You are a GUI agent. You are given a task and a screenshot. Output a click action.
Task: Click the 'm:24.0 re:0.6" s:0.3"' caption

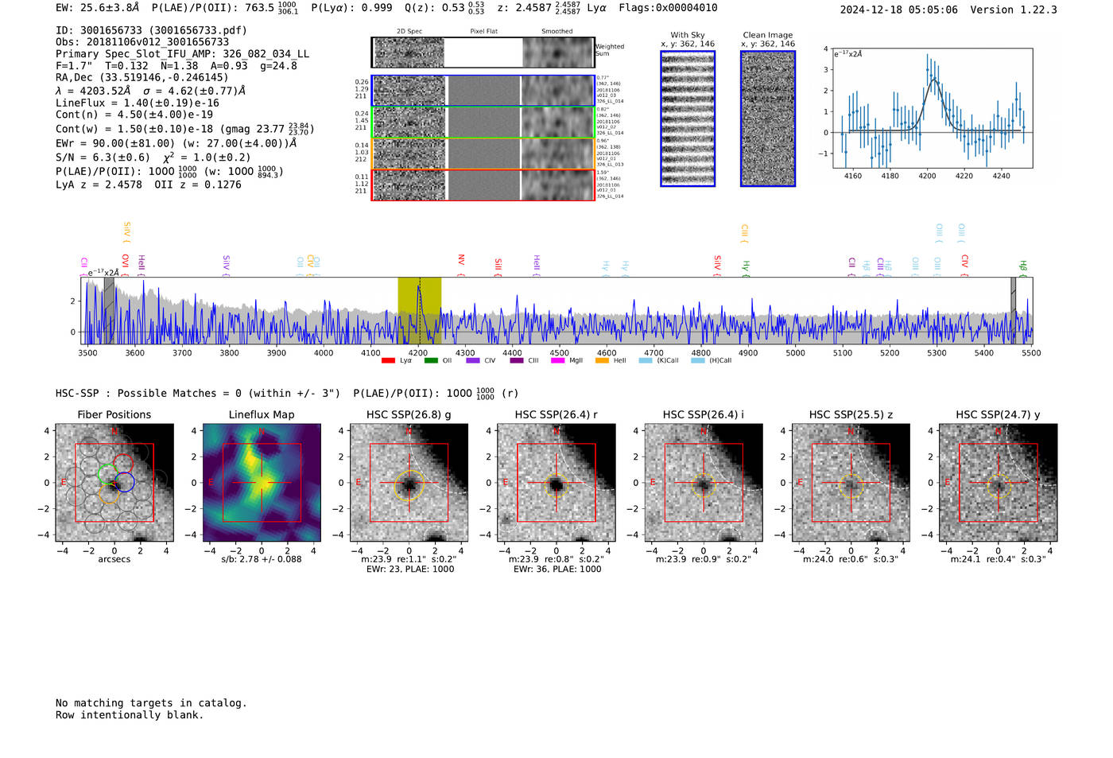click(851, 559)
